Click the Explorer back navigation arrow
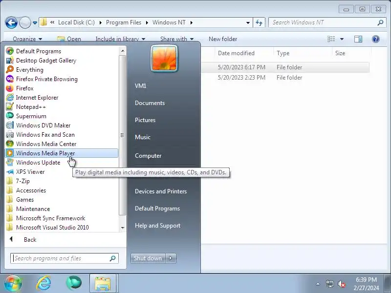This screenshot has height=293, width=391. point(11,23)
